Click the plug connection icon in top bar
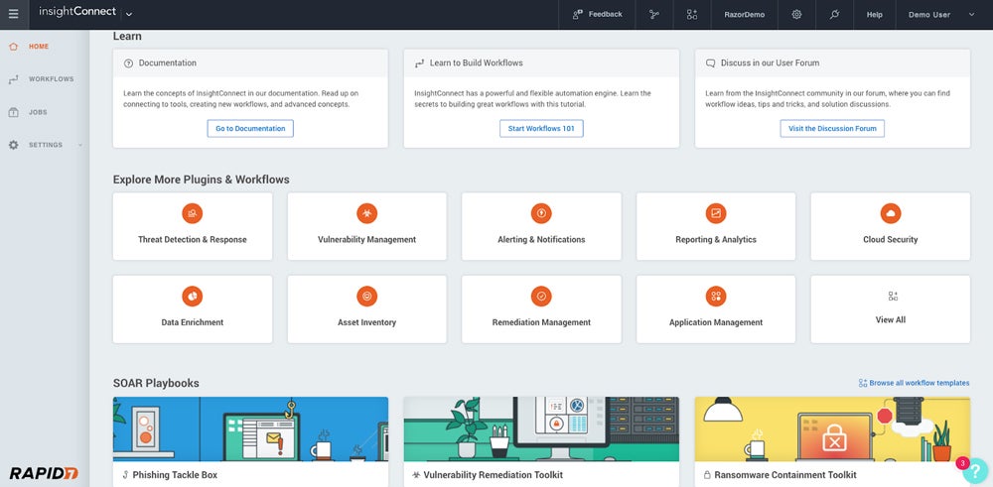Viewport: 993px width, 487px height. pyautogui.click(x=835, y=14)
